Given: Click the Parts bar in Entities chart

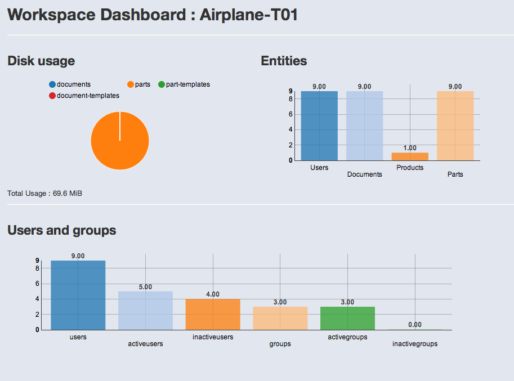Looking at the screenshot, I should pos(455,125).
